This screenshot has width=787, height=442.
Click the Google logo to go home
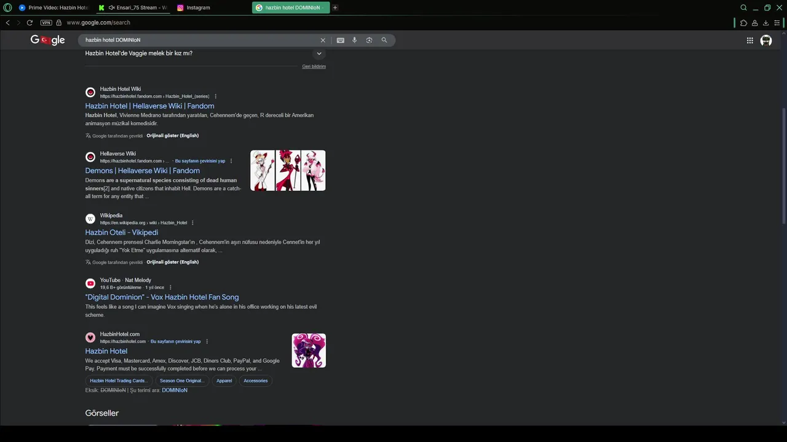[47, 40]
